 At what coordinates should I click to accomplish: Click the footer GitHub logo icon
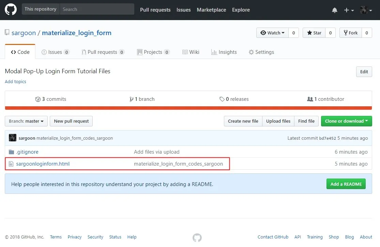[x=197, y=237]
